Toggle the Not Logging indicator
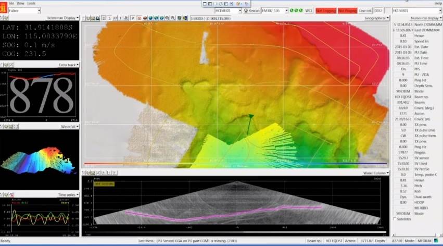 325,10
